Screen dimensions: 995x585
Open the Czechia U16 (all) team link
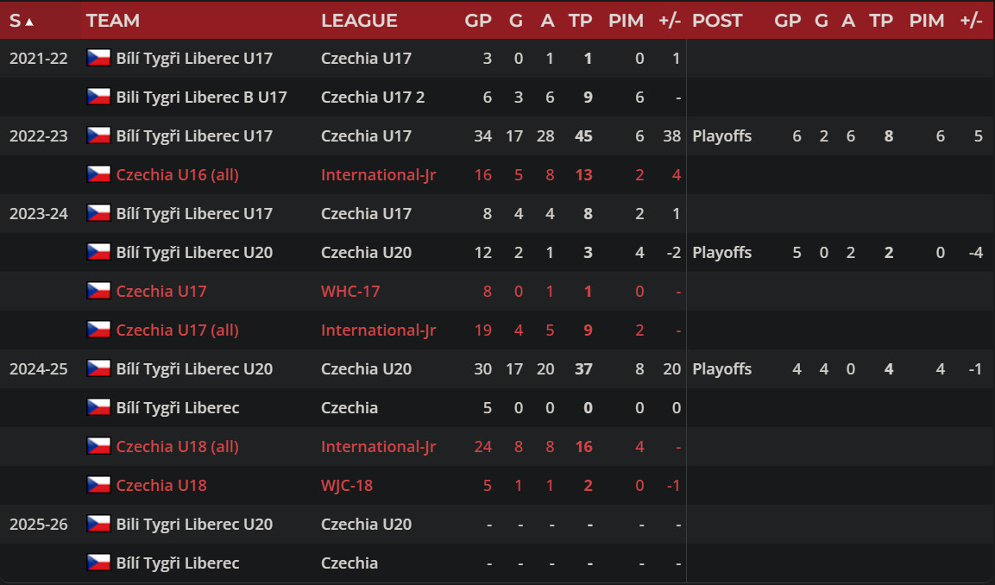click(x=177, y=174)
